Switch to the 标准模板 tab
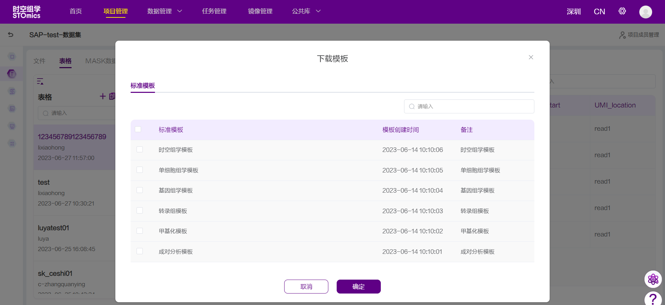The height and width of the screenshot is (305, 665). click(142, 86)
